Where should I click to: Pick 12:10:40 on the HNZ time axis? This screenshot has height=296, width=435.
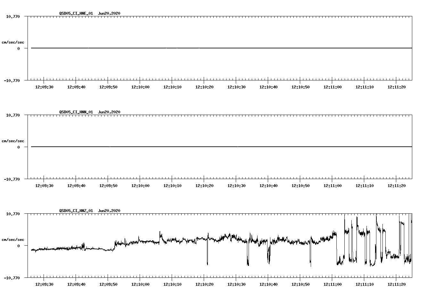pyautogui.click(x=268, y=284)
